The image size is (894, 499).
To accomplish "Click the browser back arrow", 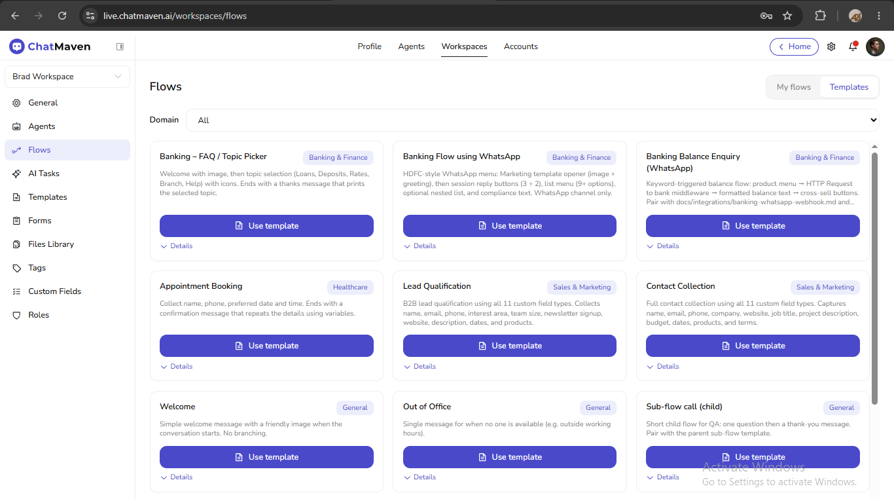I will (x=15, y=16).
